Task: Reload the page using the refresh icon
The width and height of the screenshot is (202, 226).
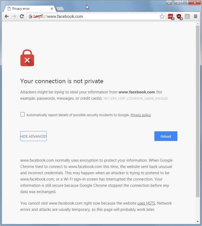Action: click(22, 16)
